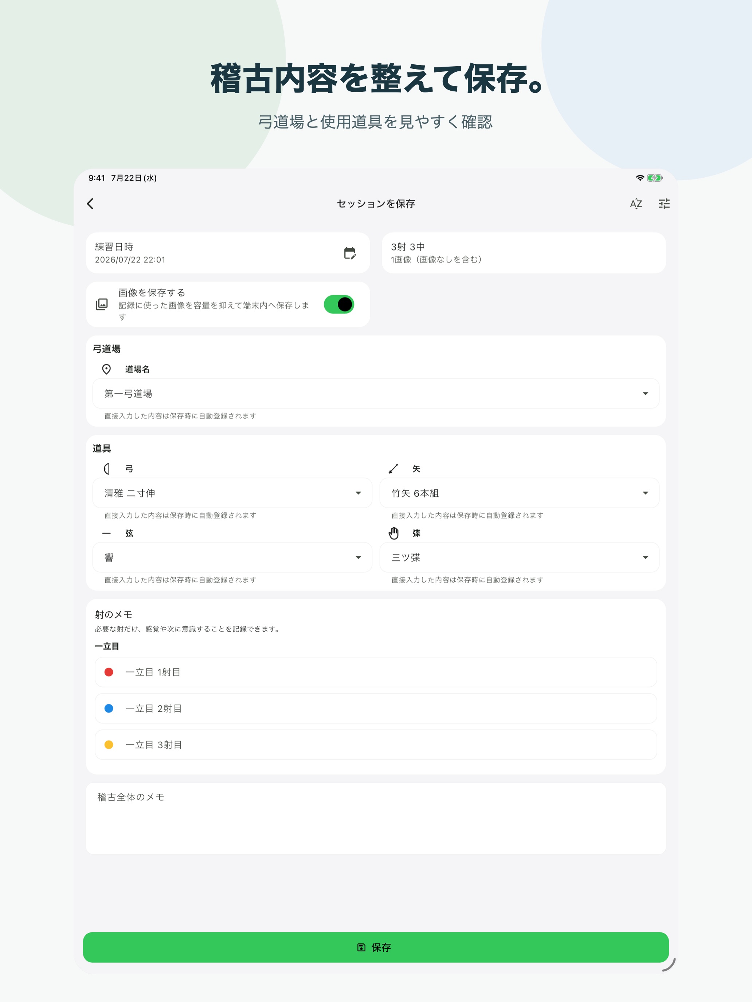
Task: Tap the red dot for 1射目
Action: (109, 672)
